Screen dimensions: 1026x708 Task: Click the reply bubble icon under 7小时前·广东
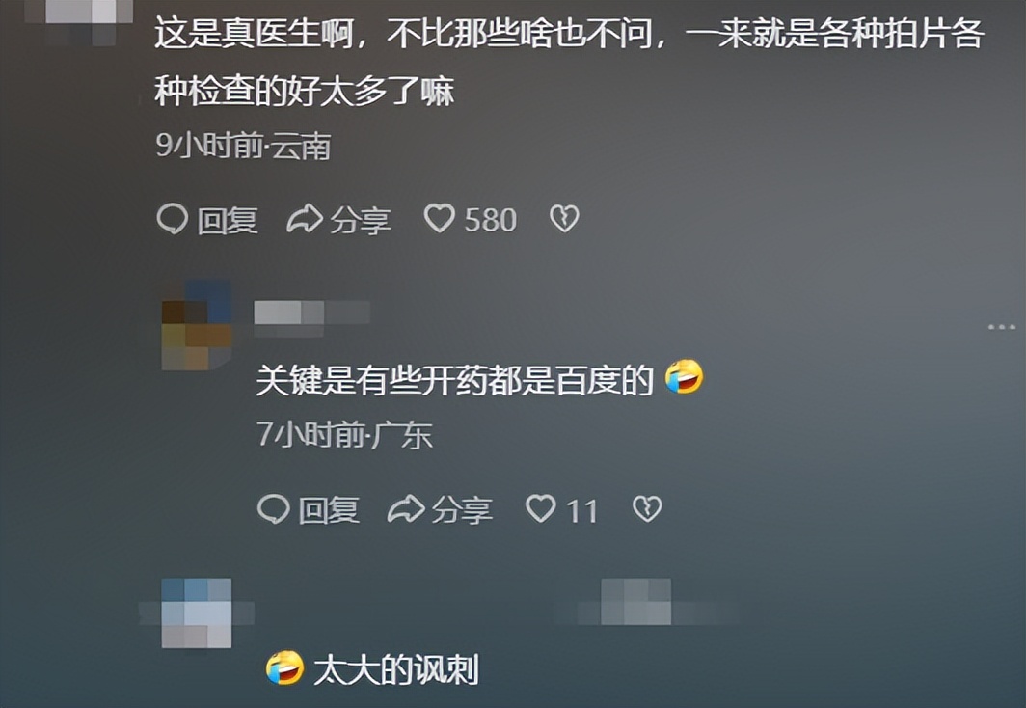click(274, 508)
